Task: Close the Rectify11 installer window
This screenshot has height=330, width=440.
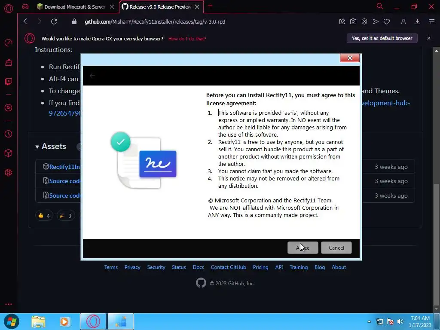Action: [350, 58]
